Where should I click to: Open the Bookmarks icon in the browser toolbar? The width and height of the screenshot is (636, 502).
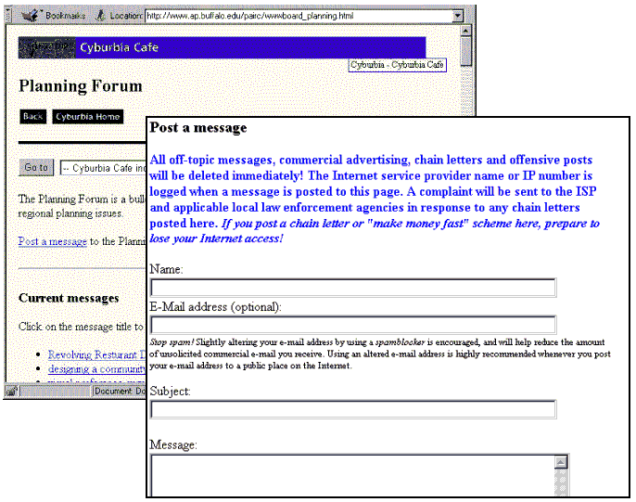(30, 16)
